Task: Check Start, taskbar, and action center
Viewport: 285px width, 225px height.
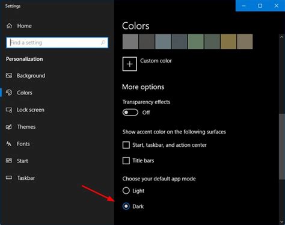Action: point(126,145)
